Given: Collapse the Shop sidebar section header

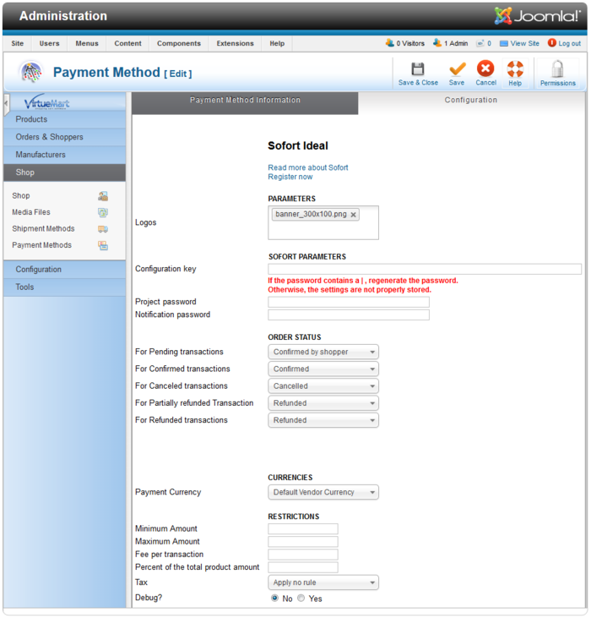Looking at the screenshot, I should point(64,172).
